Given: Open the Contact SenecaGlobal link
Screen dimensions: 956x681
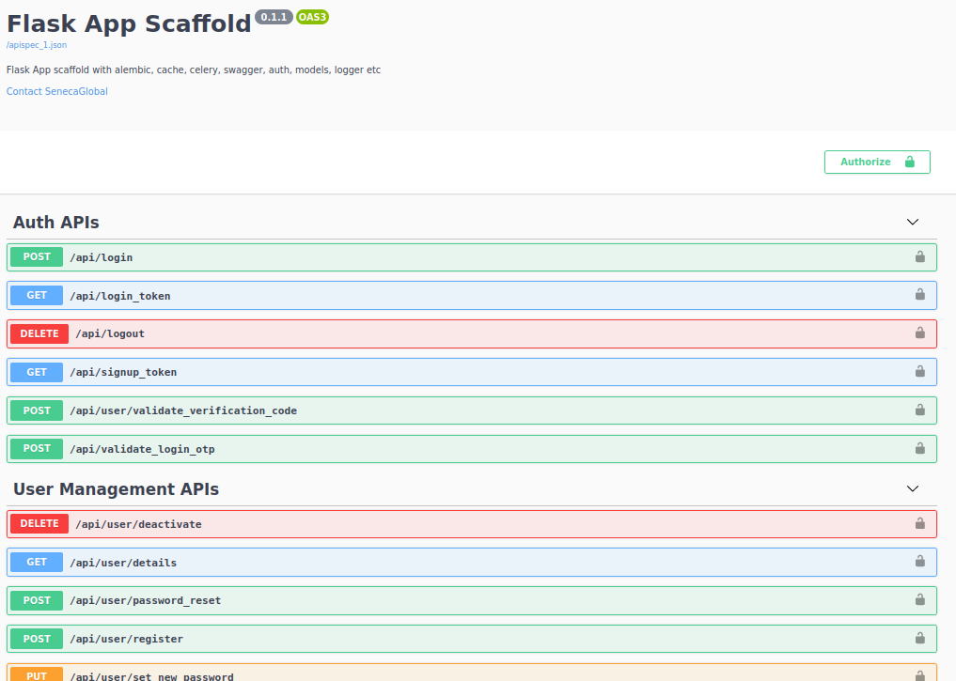Looking at the screenshot, I should 56,91.
